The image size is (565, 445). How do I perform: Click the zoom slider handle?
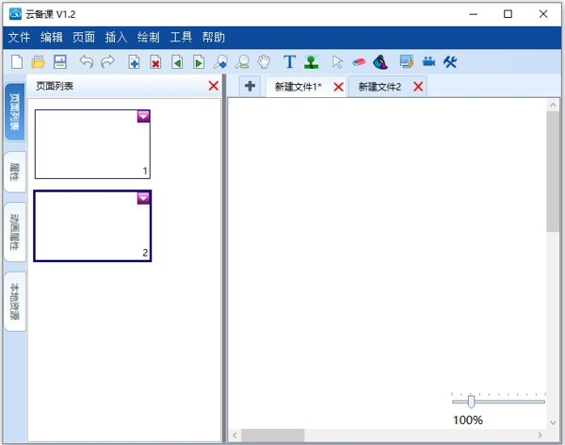[x=471, y=402]
